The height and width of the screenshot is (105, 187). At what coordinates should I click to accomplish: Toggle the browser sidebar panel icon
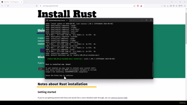pyautogui.click(x=171, y=6)
